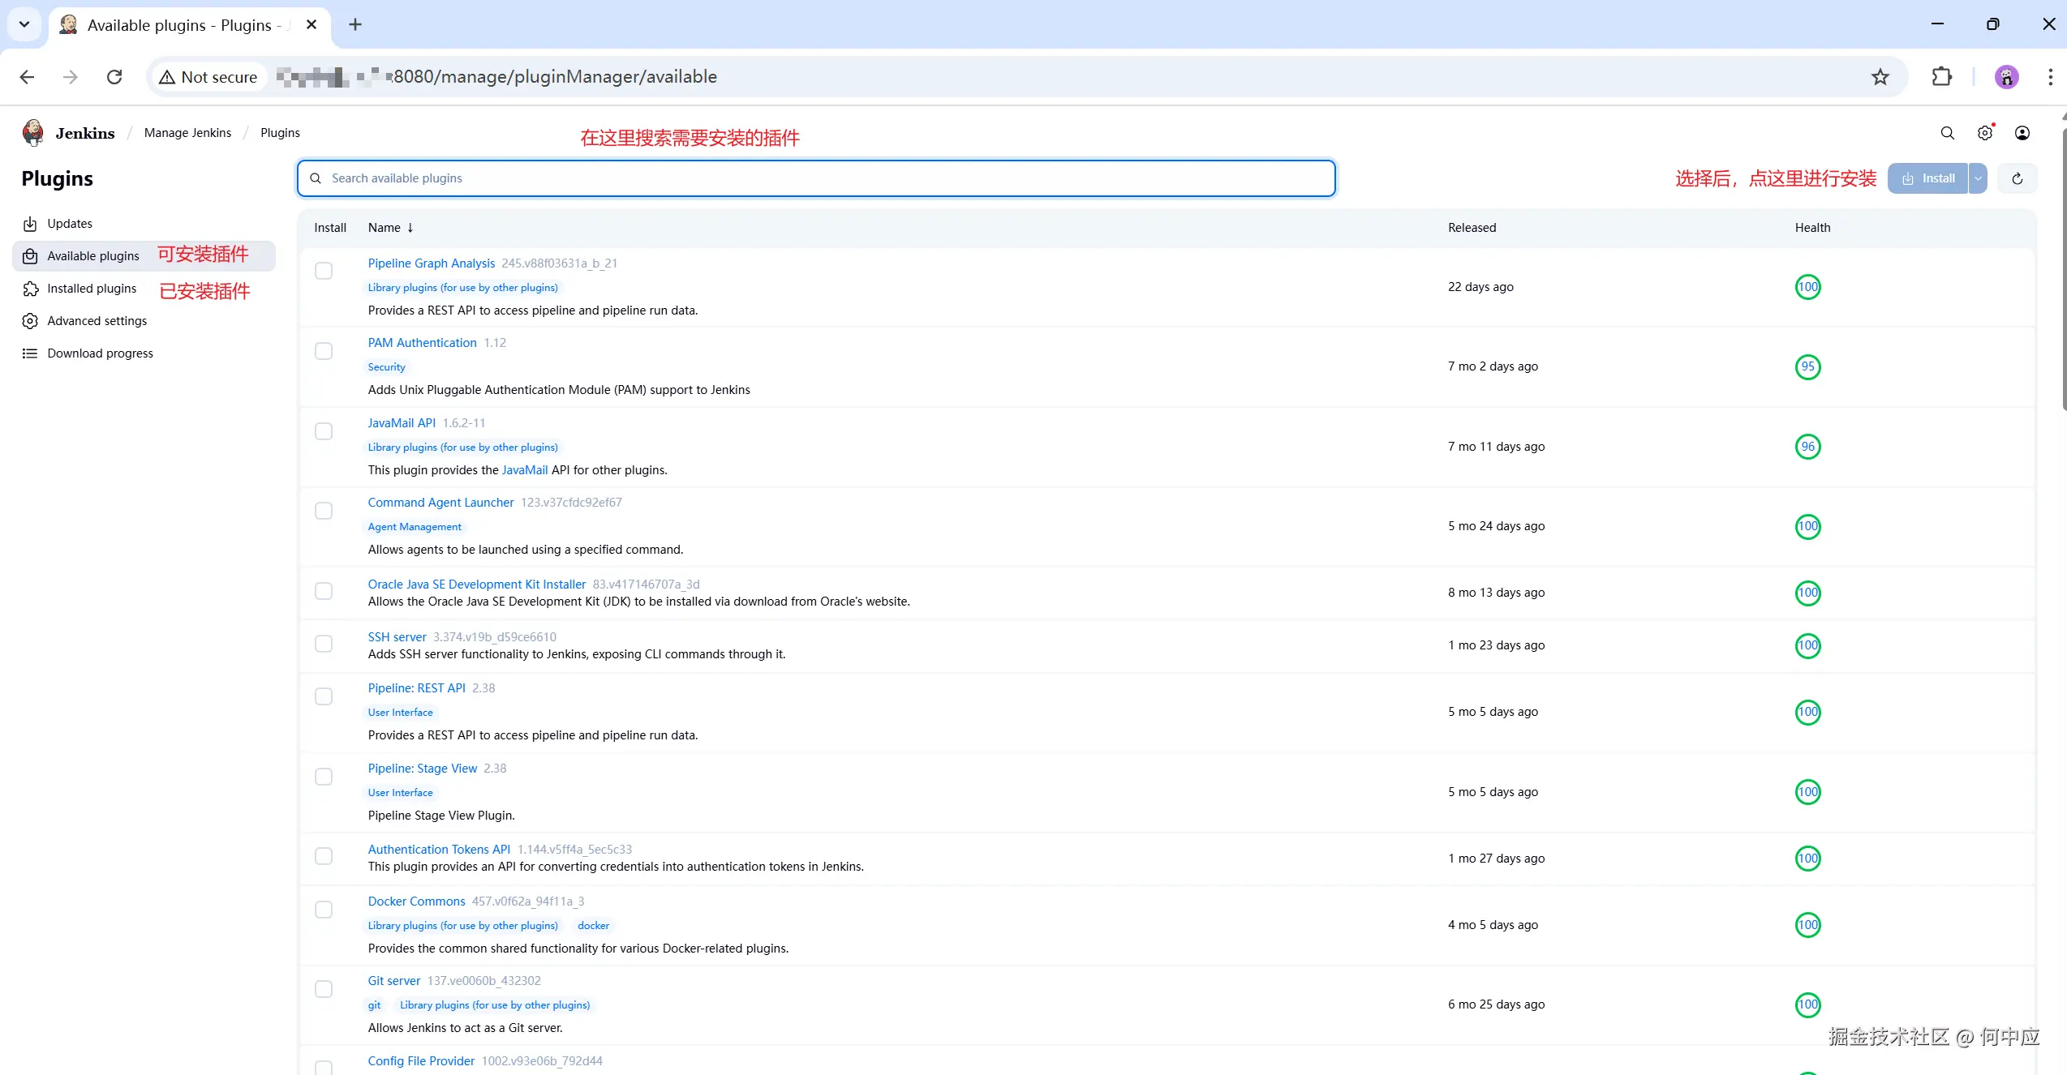Open the browser extensions puzzle icon
This screenshot has height=1075, width=2067.
1941,77
